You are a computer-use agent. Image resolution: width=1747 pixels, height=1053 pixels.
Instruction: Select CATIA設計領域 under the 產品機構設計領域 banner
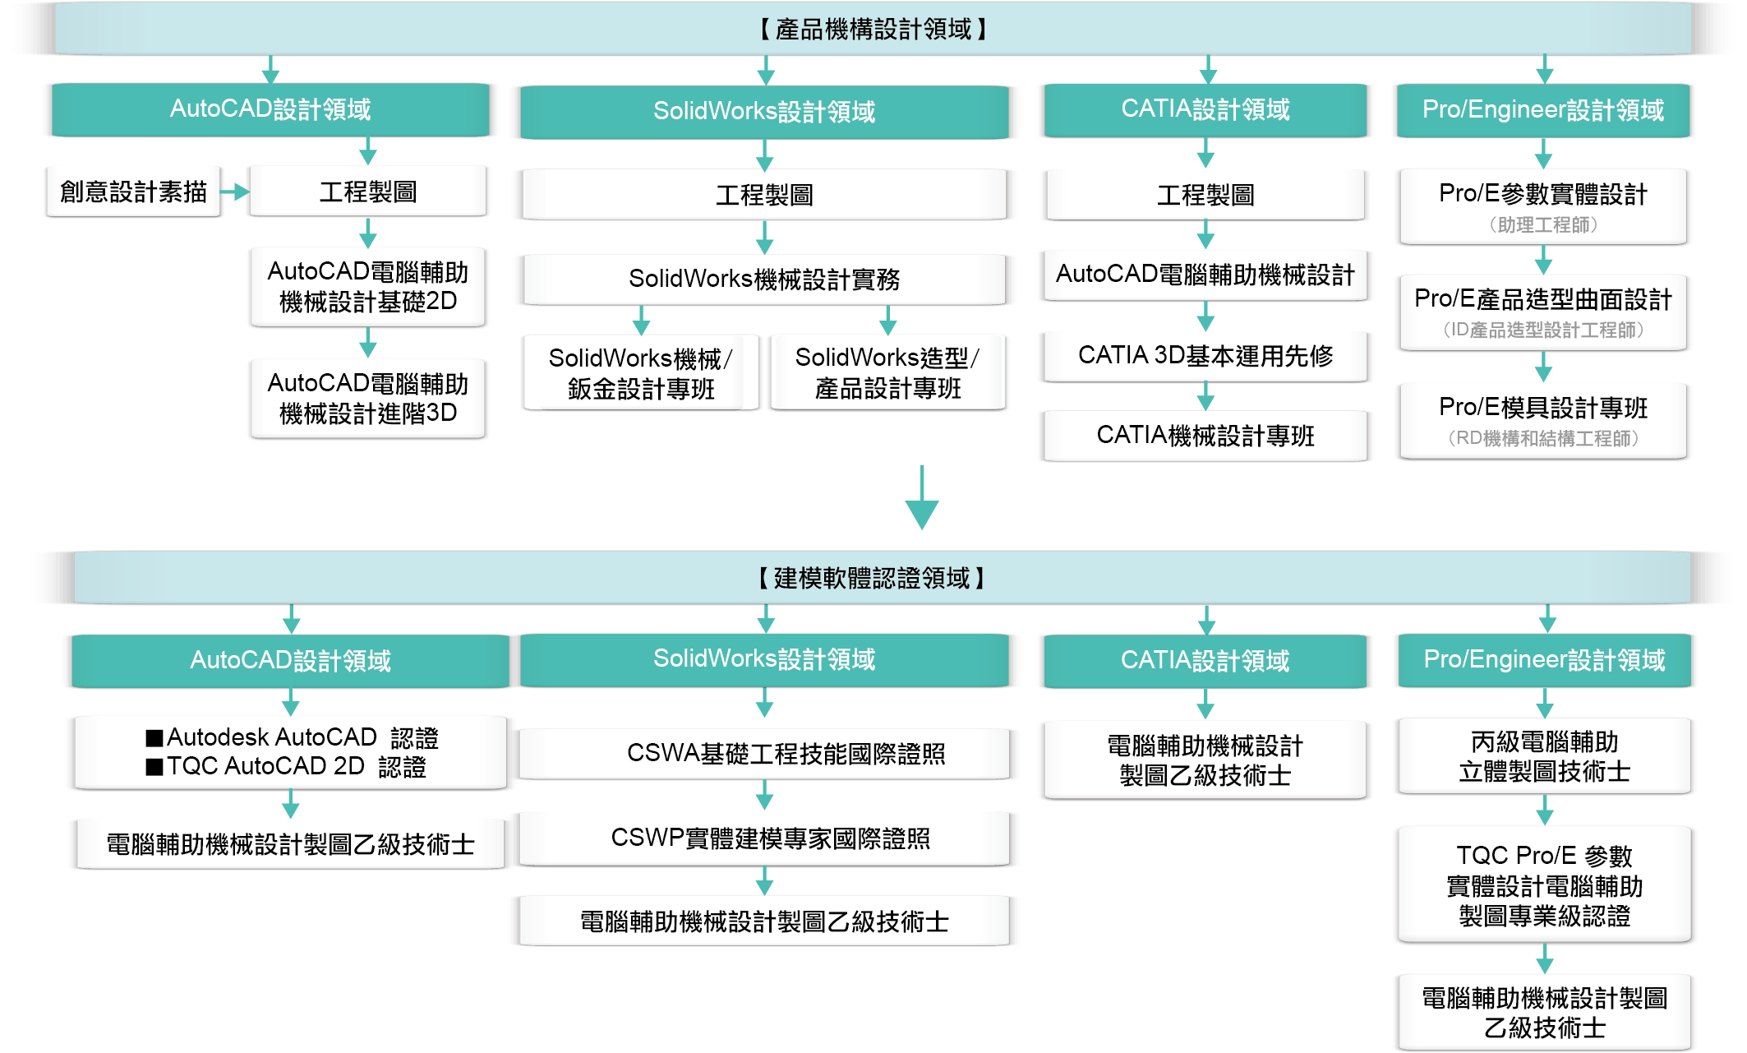point(1205,109)
